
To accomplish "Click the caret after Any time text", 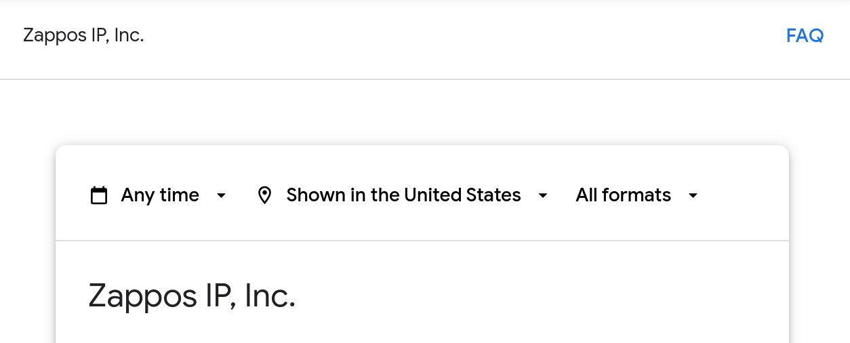I will (221, 196).
